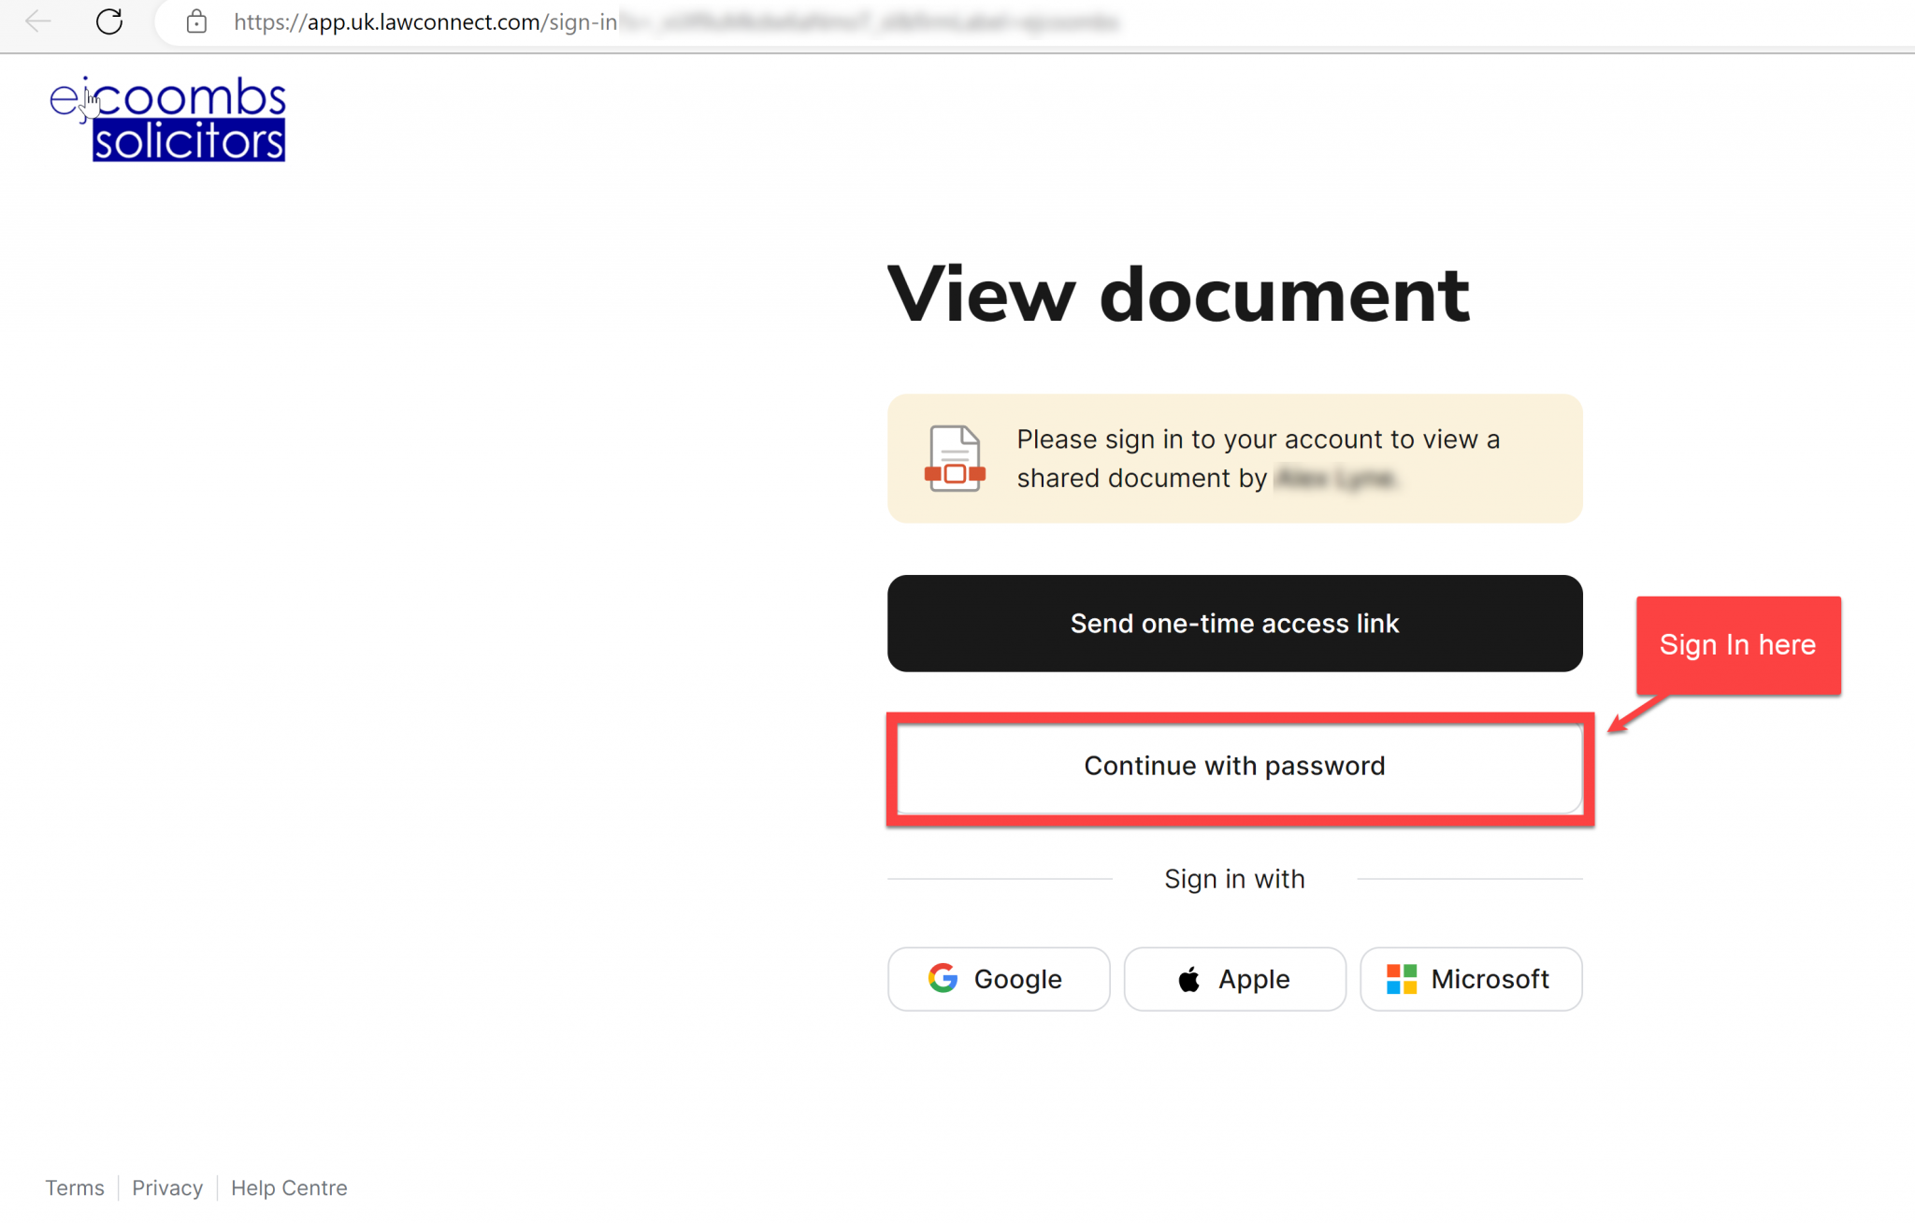Click Continue with password

pos(1234,767)
